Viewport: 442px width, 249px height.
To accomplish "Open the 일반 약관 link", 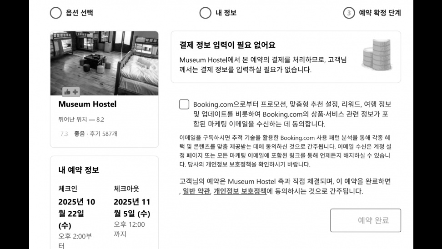I will (x=196, y=191).
